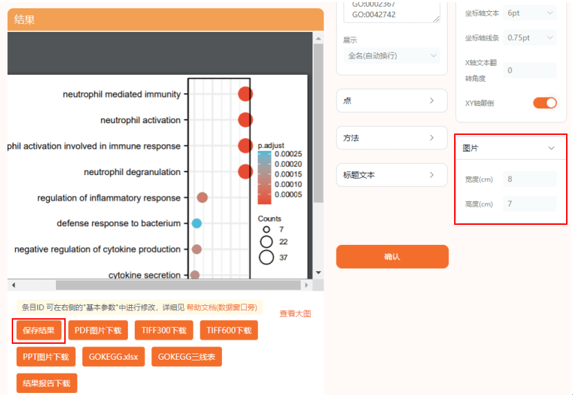Expand the 标题文本 section

(392, 175)
